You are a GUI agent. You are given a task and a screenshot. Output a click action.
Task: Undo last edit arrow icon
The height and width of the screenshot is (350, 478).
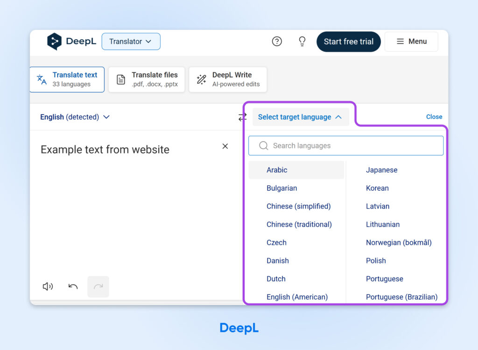coord(73,287)
